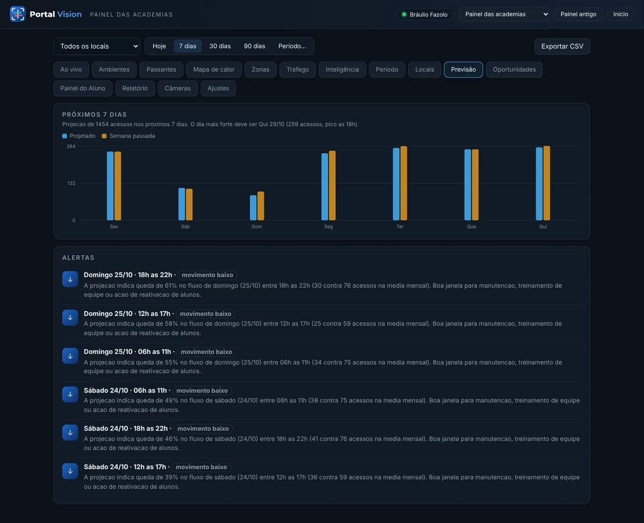Open the Oportunidades tab
This screenshot has height=523, width=644.
(514, 70)
